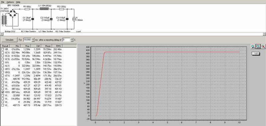Image resolution: width=266 pixels, height=126 pixels.
Task: Click the red zoom-out magnifier icon
Action: click(263, 47)
